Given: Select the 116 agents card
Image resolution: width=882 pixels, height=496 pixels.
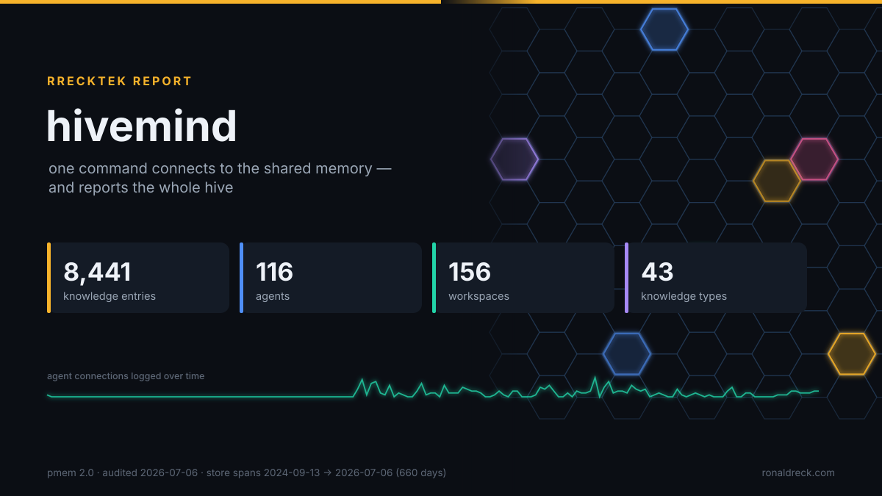Looking at the screenshot, I should (331, 278).
